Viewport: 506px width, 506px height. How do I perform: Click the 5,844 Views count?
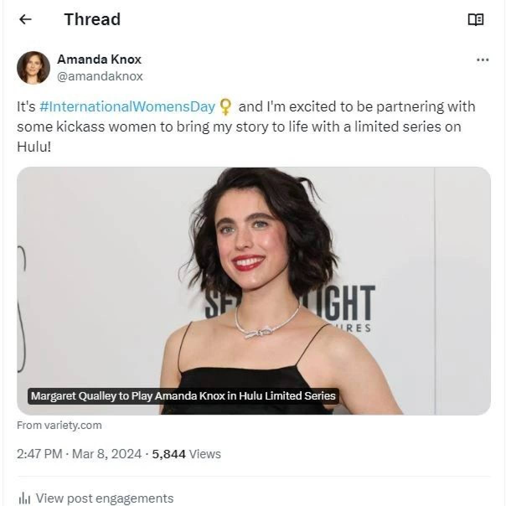186,454
